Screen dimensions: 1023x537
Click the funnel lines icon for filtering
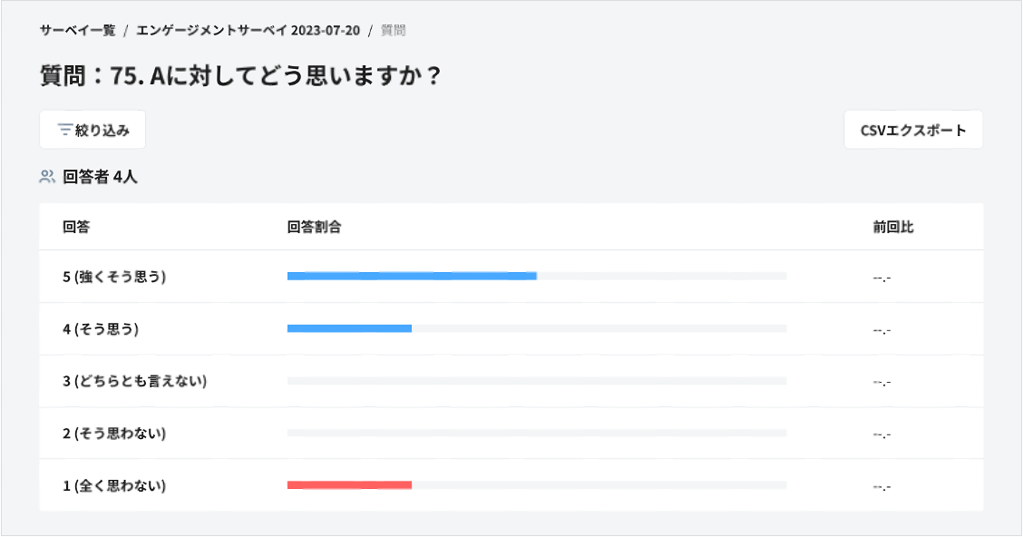tap(63, 129)
